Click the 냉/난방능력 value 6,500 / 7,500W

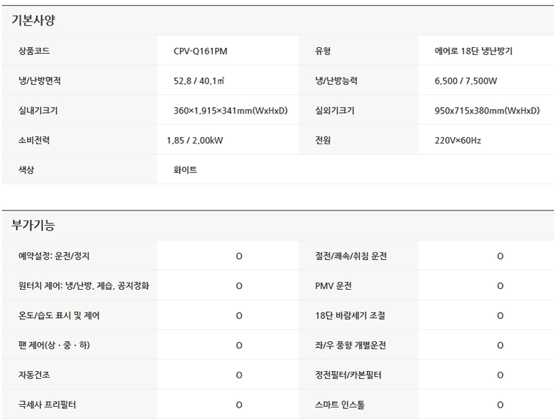pos(465,81)
